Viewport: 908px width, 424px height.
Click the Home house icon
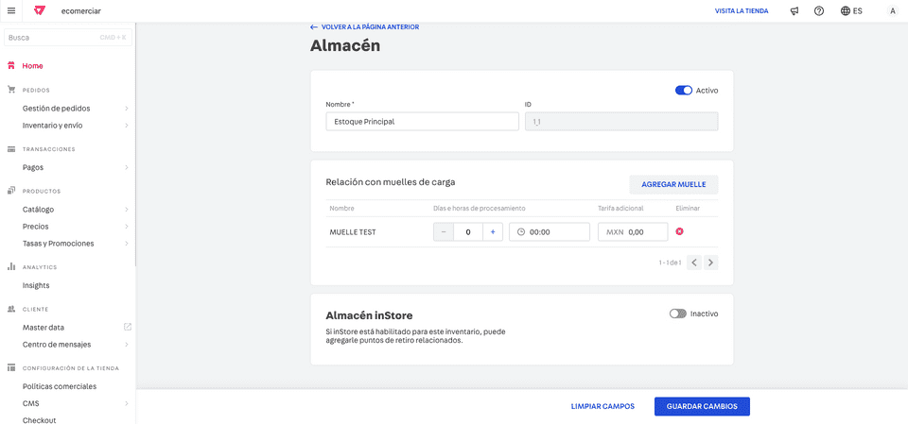[11, 66]
